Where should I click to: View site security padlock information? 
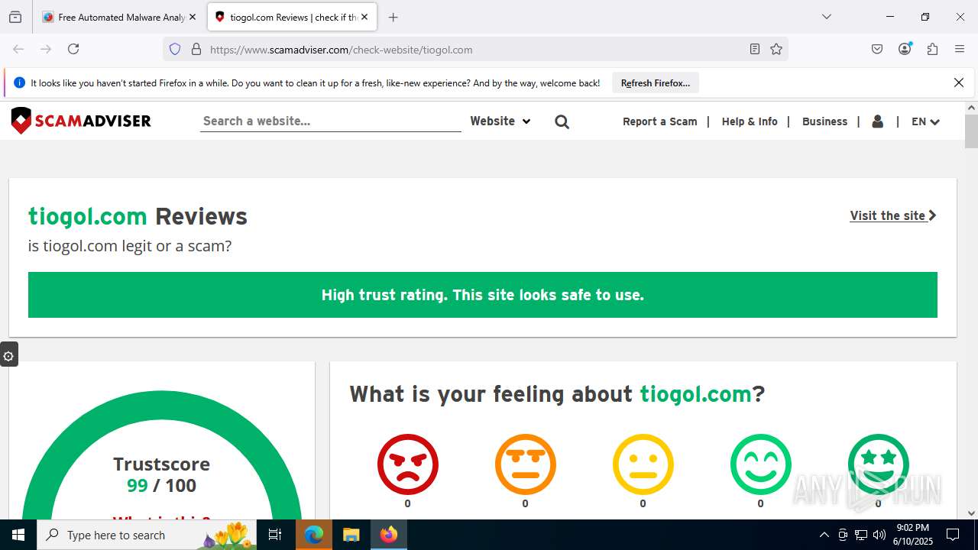pyautogui.click(x=196, y=49)
